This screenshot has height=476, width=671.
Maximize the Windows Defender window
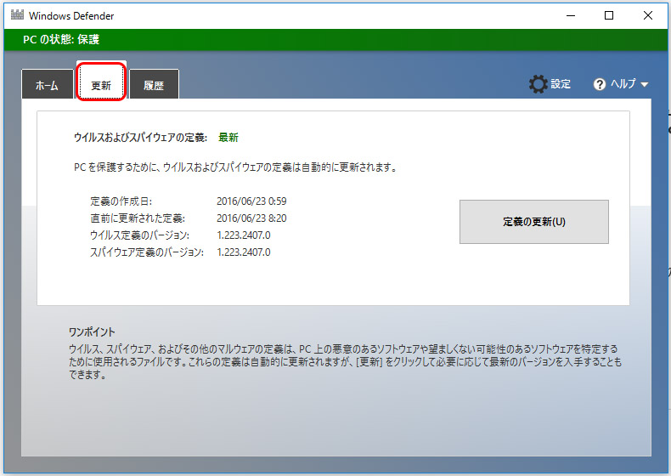pos(609,15)
